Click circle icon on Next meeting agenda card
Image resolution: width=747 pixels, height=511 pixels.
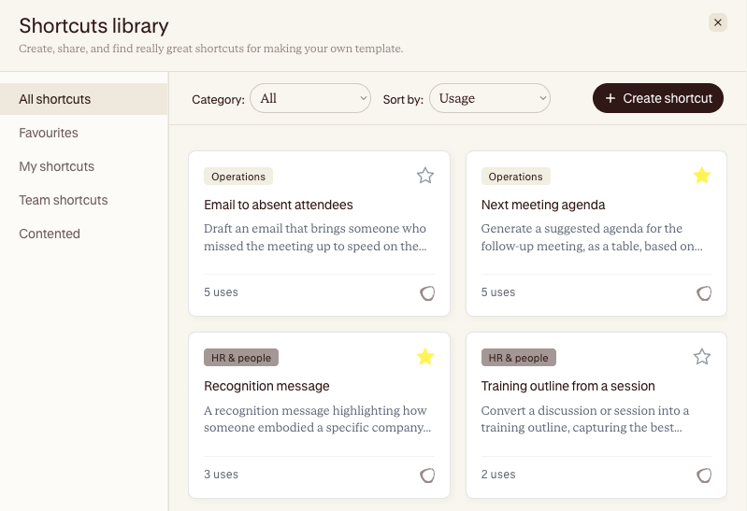[704, 293]
